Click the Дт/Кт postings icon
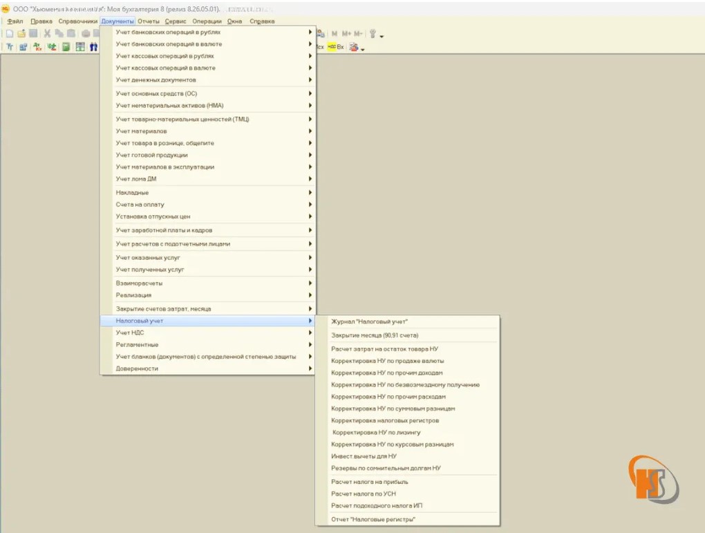705x533 pixels. pyautogui.click(x=38, y=47)
